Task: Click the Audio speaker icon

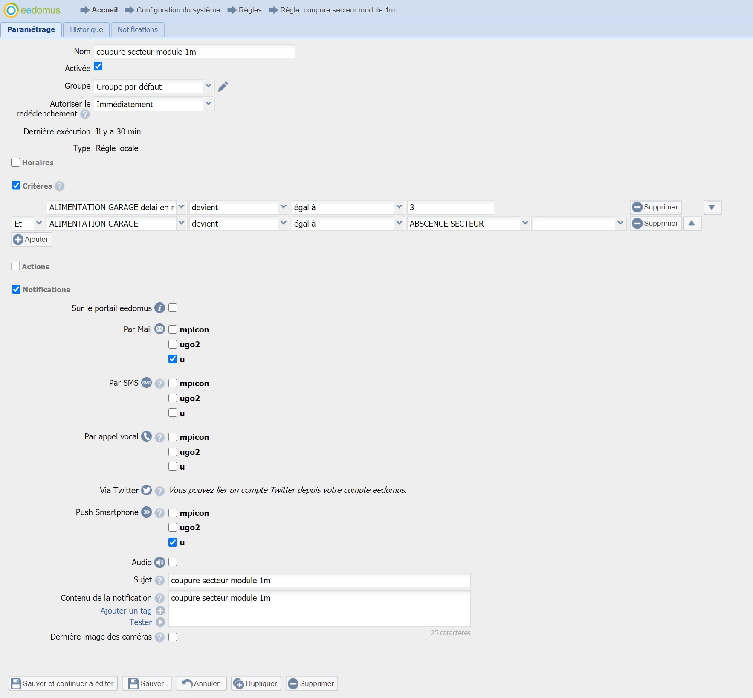Action: pos(159,562)
